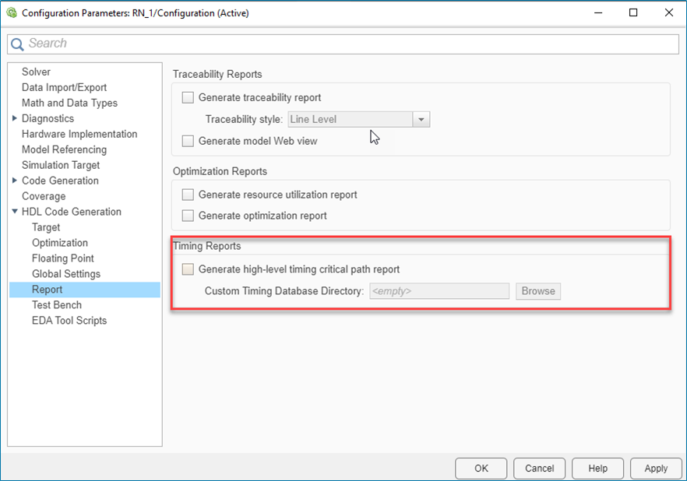The height and width of the screenshot is (481, 687).
Task: Click the search magnifier icon
Action: click(17, 44)
